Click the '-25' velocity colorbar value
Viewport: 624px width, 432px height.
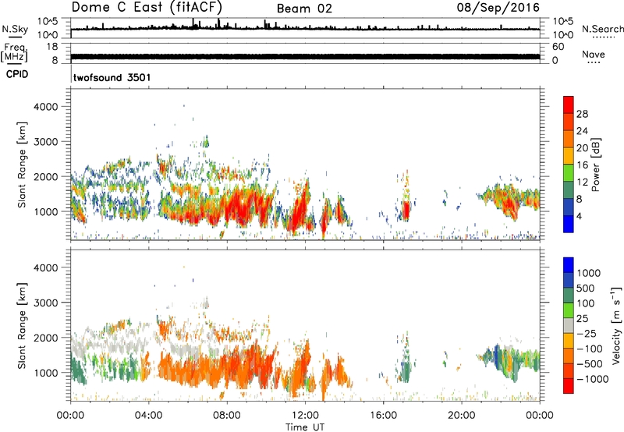(x=587, y=333)
